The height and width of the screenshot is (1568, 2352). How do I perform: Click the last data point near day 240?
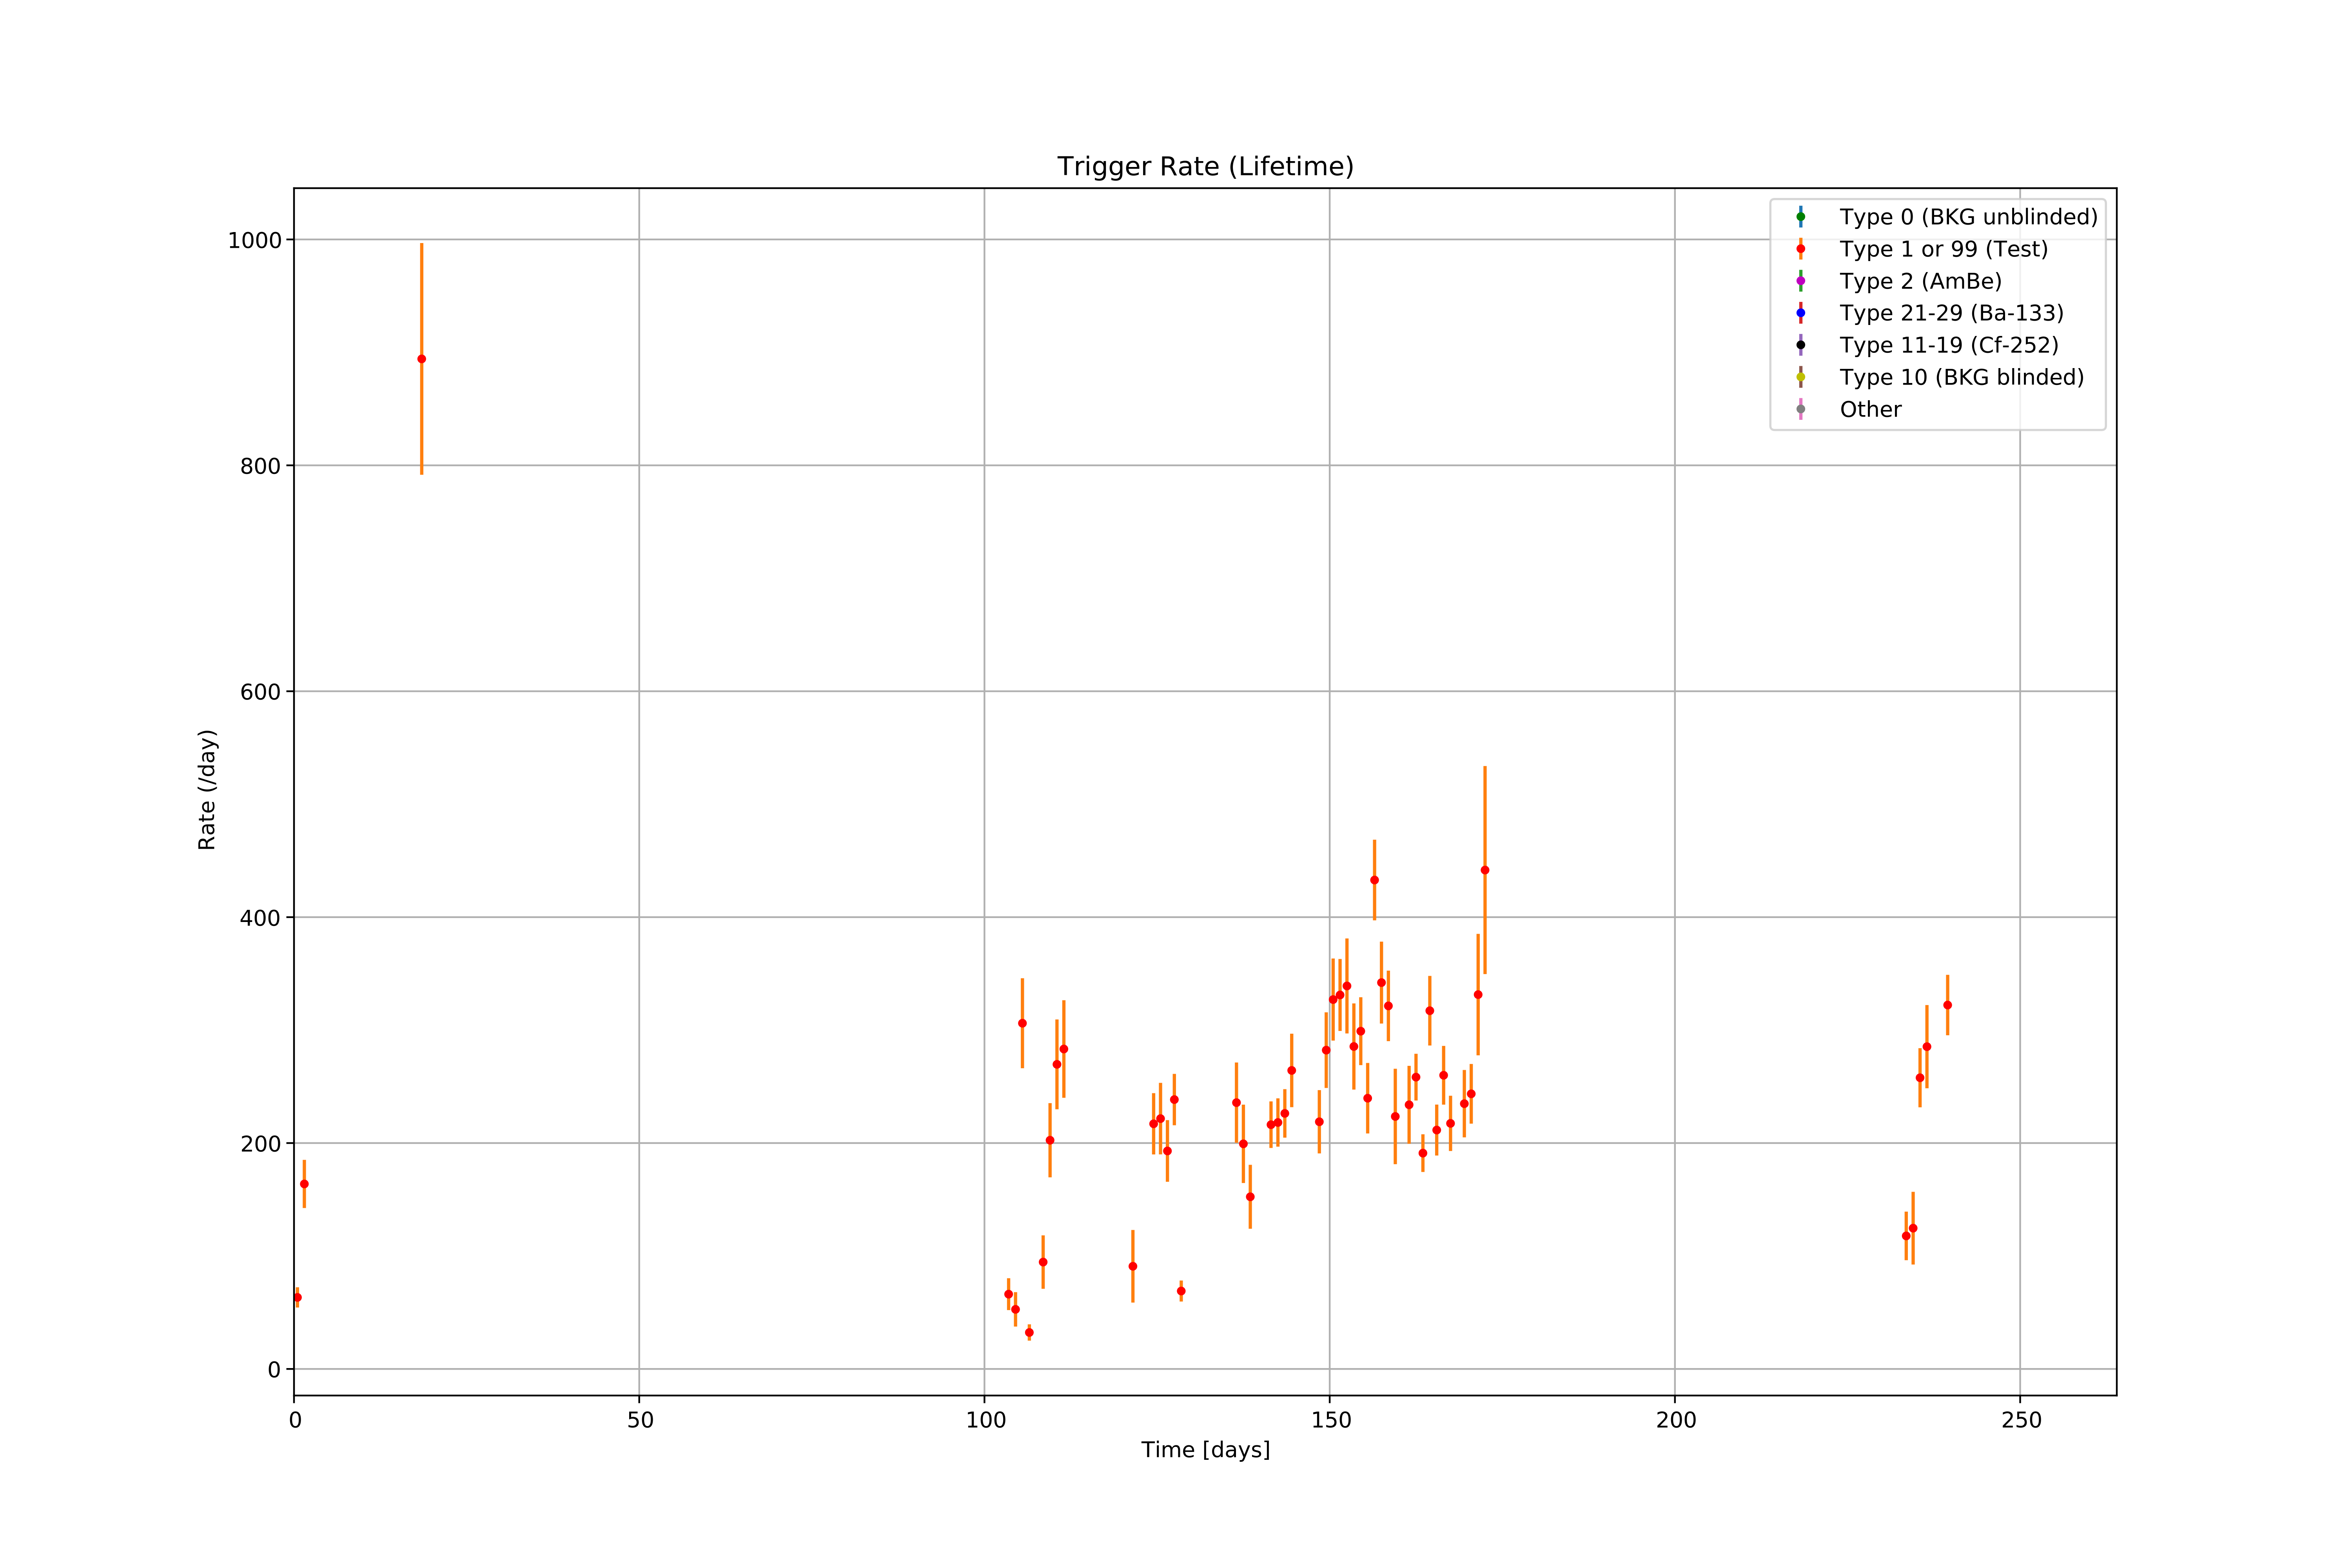(x=1947, y=1005)
